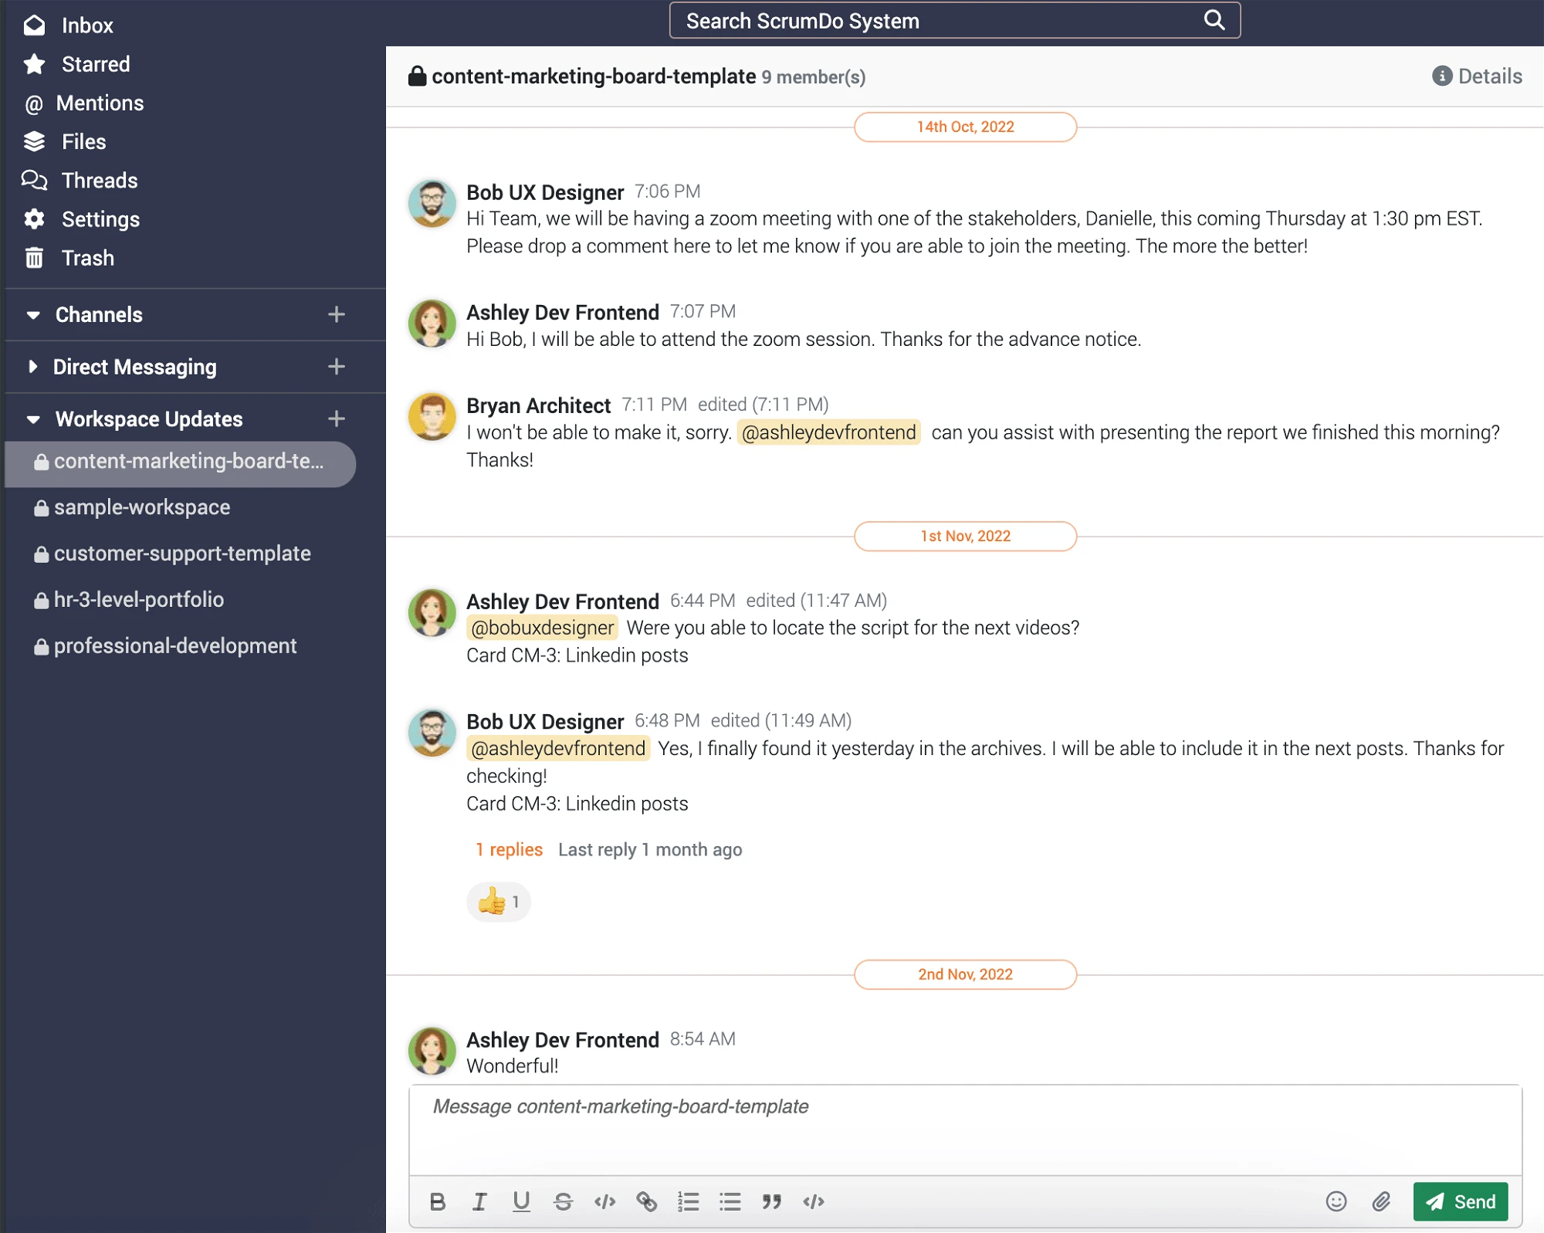Insert a block quote

[x=771, y=1201]
